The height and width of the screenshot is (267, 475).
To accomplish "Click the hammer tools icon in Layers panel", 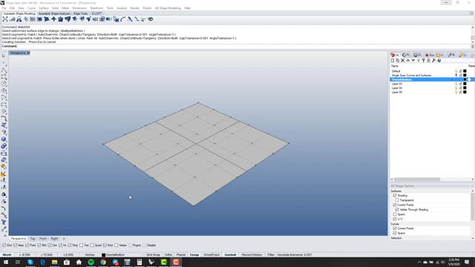I will tap(433, 61).
